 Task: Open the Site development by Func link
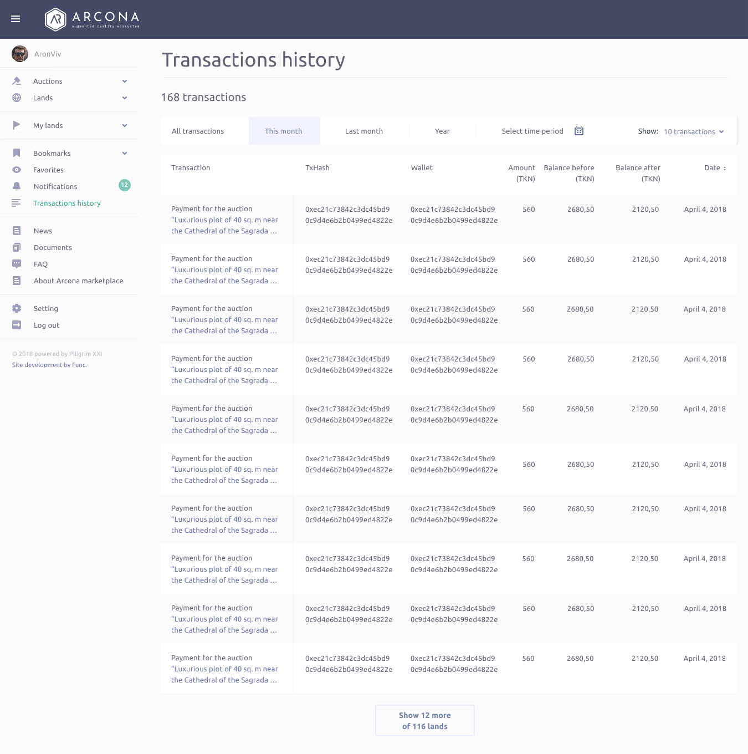point(49,365)
